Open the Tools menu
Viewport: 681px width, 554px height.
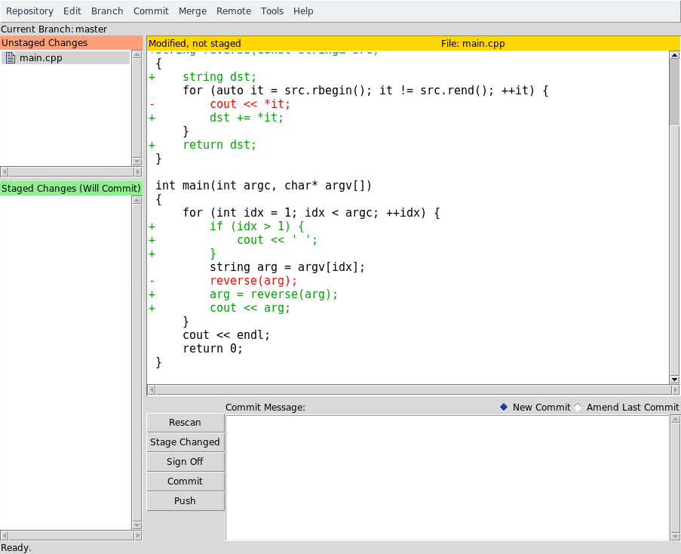click(x=272, y=11)
